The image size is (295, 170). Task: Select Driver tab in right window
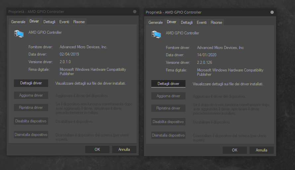(x=172, y=22)
